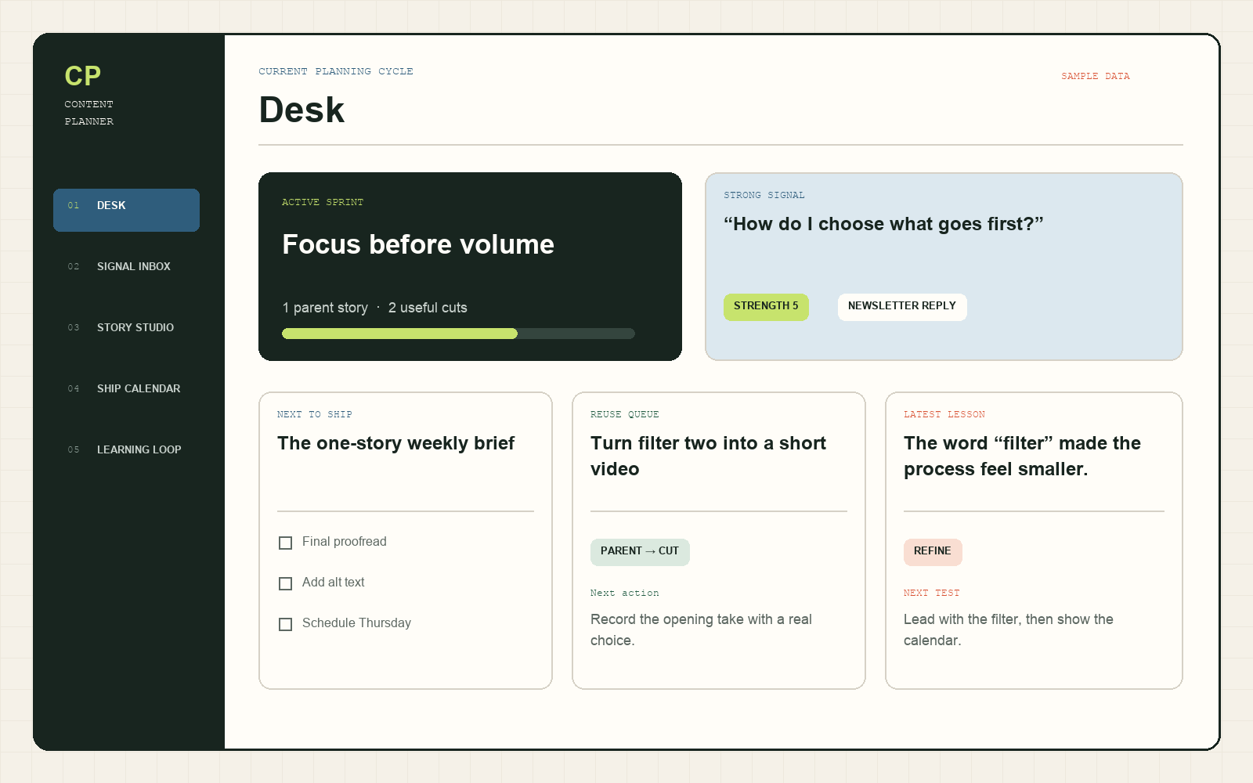
Task: Open the strong signal quote card
Action: click(x=944, y=266)
